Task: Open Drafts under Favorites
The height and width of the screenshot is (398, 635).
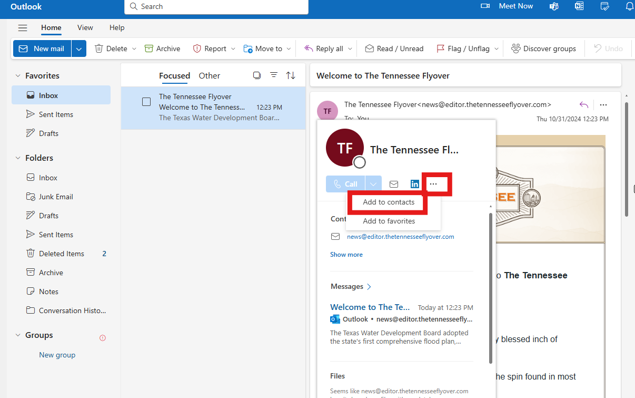Action: pos(61,133)
